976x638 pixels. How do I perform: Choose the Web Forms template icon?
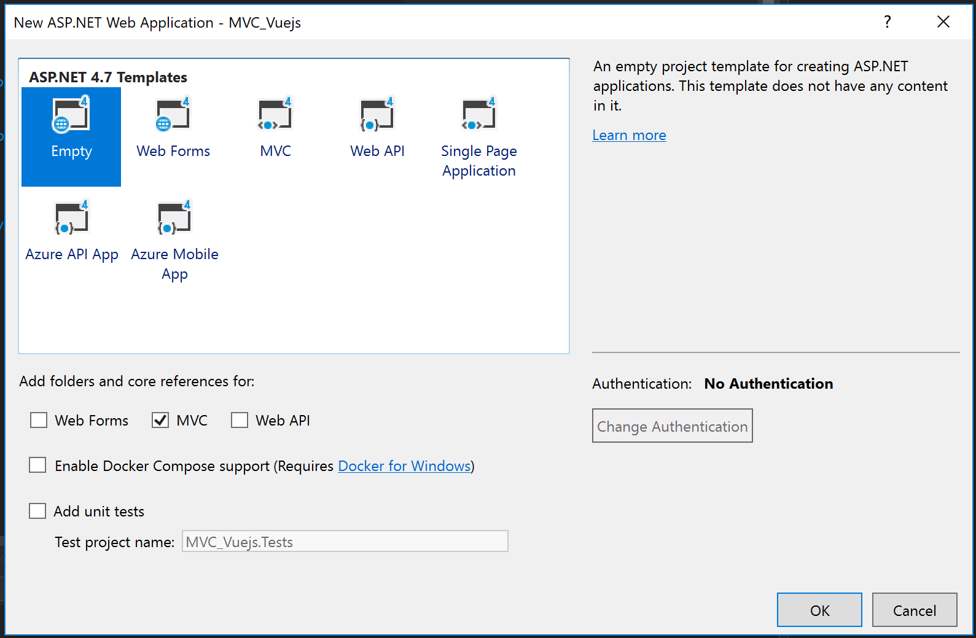coord(173,114)
